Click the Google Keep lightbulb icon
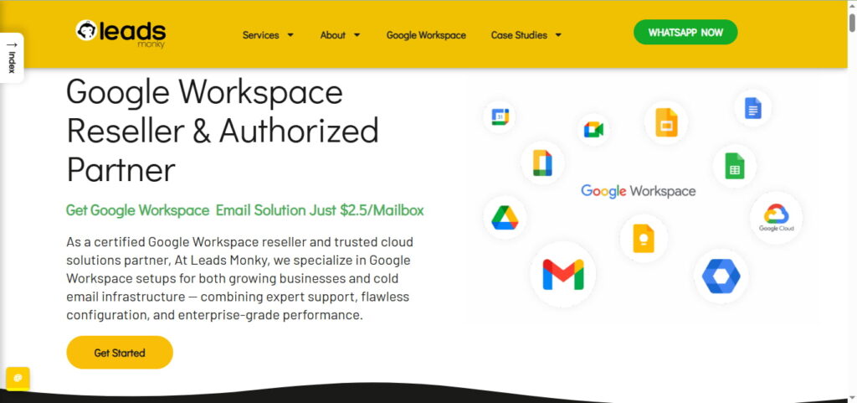 (643, 238)
